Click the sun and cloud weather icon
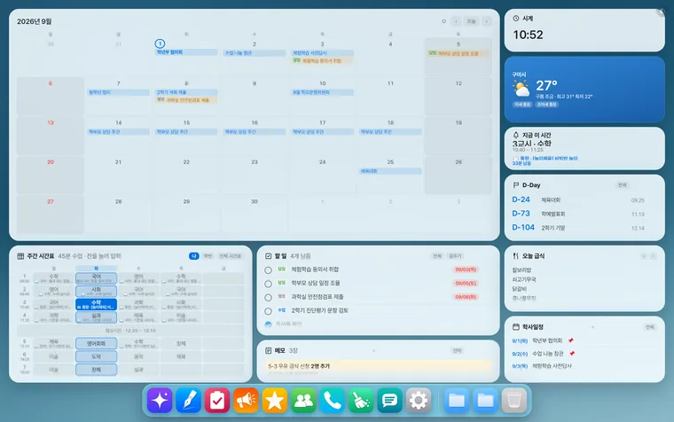This screenshot has width=674, height=422. pyautogui.click(x=521, y=89)
